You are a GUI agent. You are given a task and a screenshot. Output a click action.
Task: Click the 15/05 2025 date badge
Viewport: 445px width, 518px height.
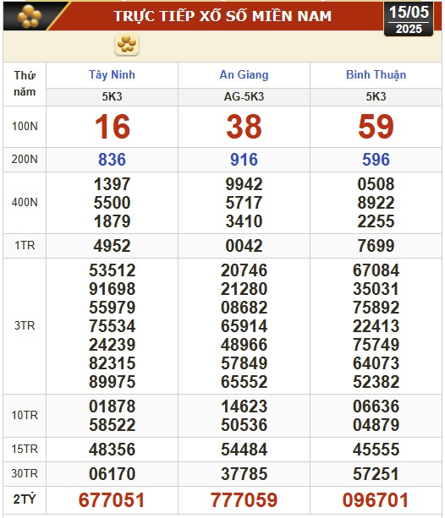pyautogui.click(x=409, y=19)
